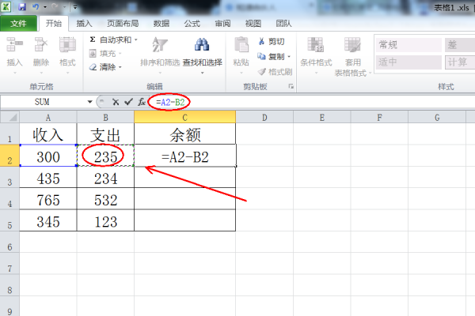
Task: Switch to the 开始 ribbon tab
Action: [54, 23]
